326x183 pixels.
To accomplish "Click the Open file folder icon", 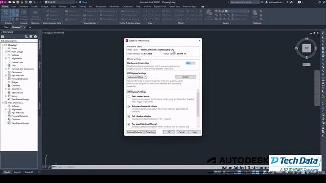I will [14, 2].
